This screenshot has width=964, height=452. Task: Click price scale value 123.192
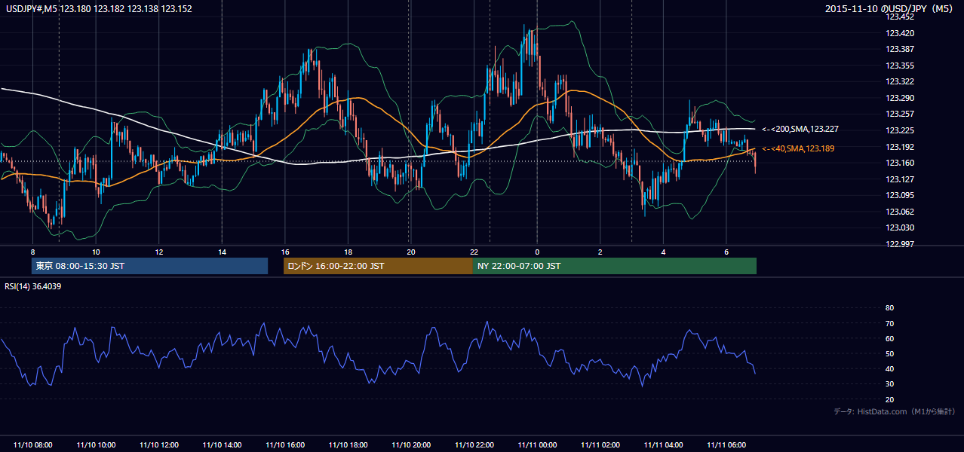(899, 147)
